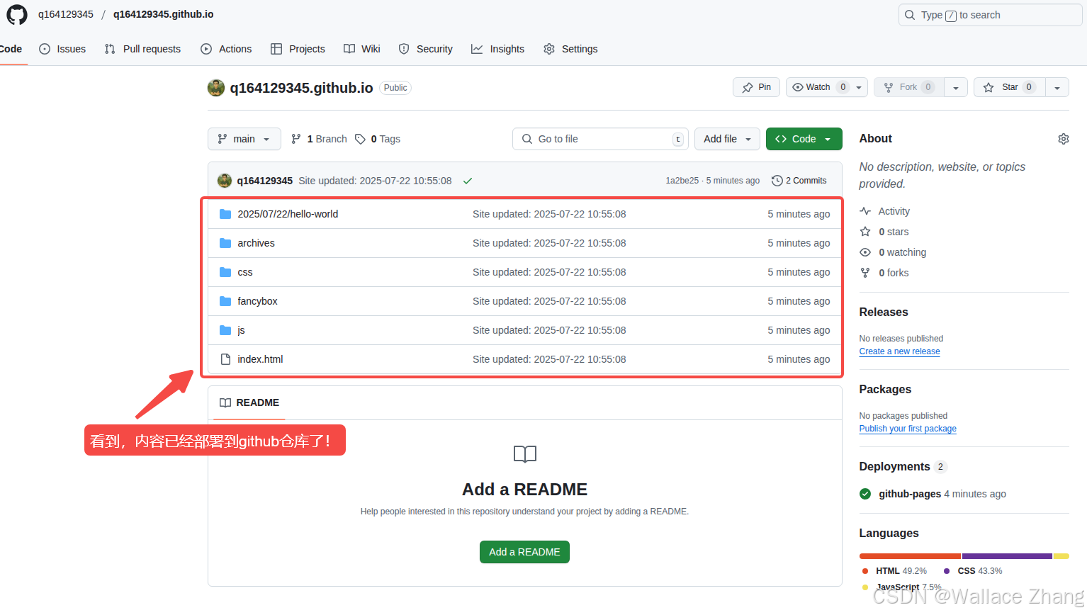Open the github-pages deployment
The height and width of the screenshot is (615, 1087).
pyautogui.click(x=910, y=494)
